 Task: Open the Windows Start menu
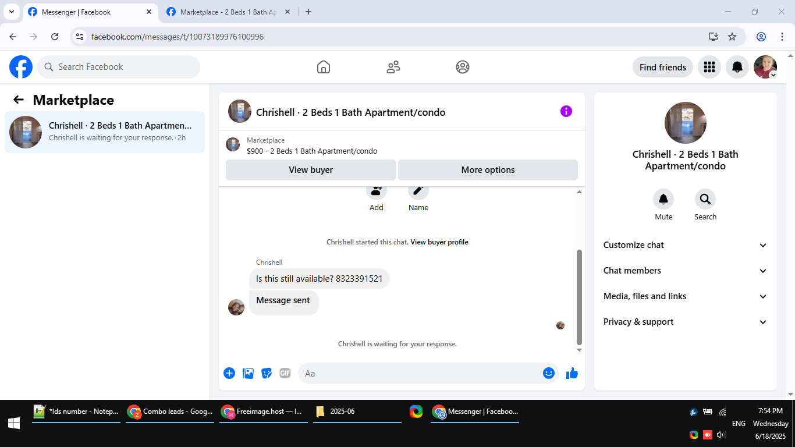point(14,424)
